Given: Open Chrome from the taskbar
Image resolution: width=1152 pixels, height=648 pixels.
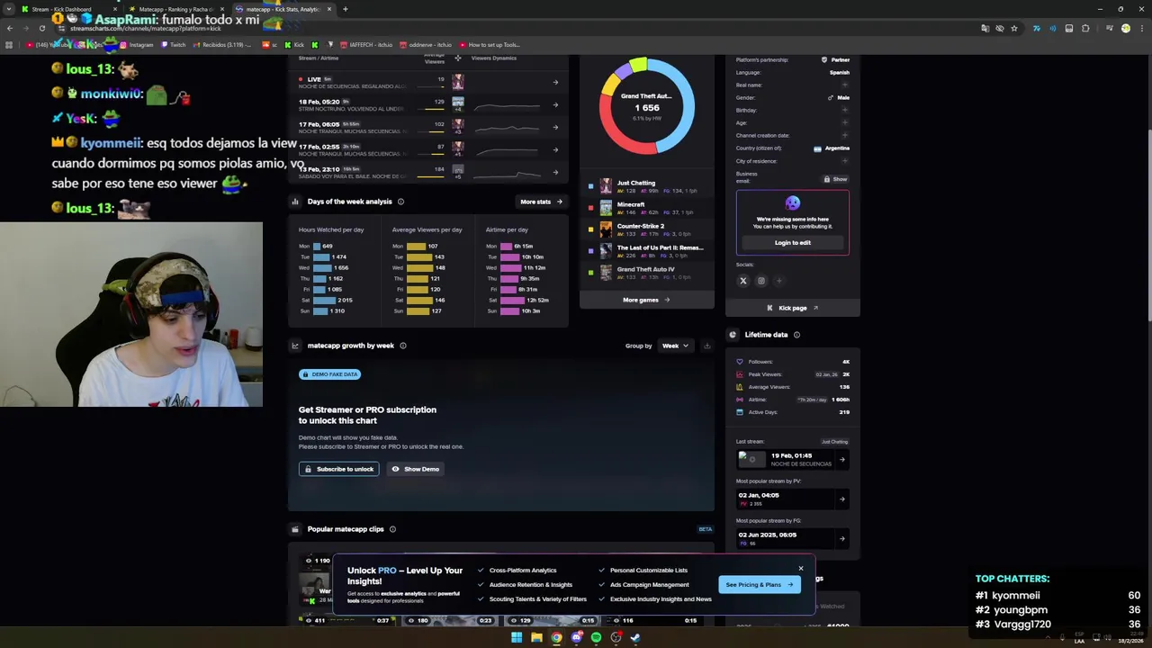Looking at the screenshot, I should (556, 637).
